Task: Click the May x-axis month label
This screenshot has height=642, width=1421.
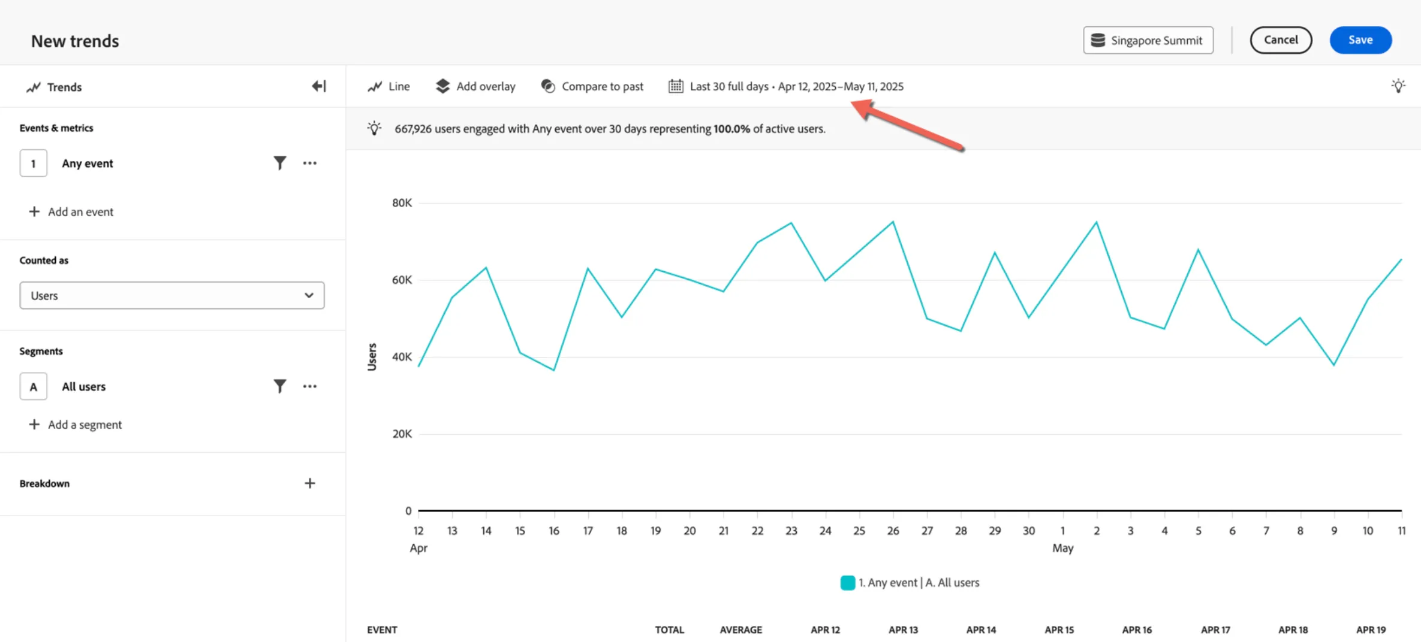Action: (1062, 548)
